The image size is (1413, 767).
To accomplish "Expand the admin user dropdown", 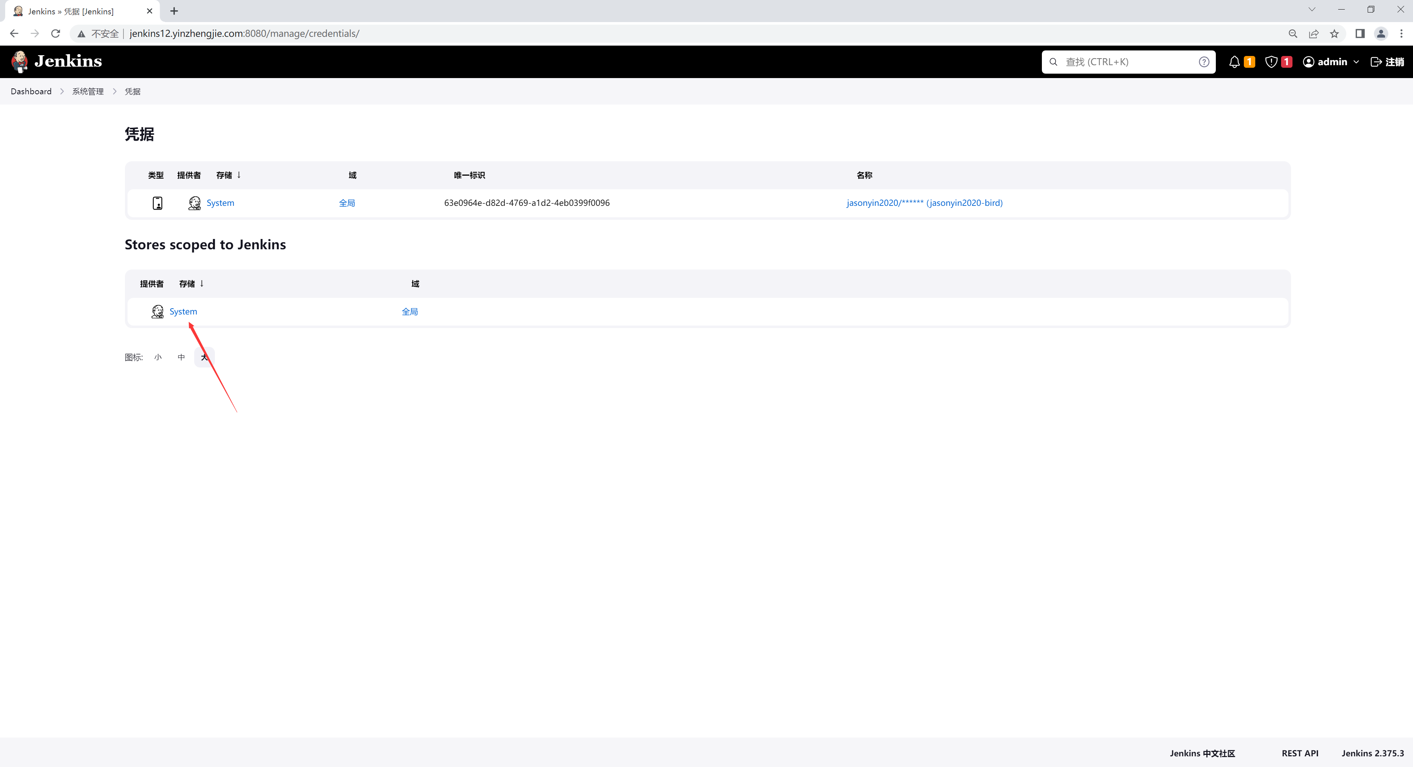I will coord(1356,62).
